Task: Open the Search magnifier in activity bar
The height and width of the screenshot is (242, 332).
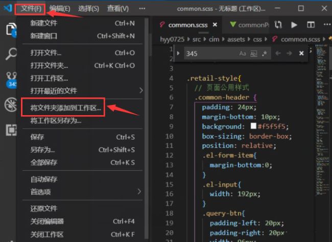Action: (10, 54)
